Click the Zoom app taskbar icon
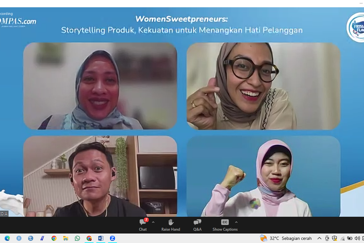Viewport: 364px width, 243px height. pos(112,238)
